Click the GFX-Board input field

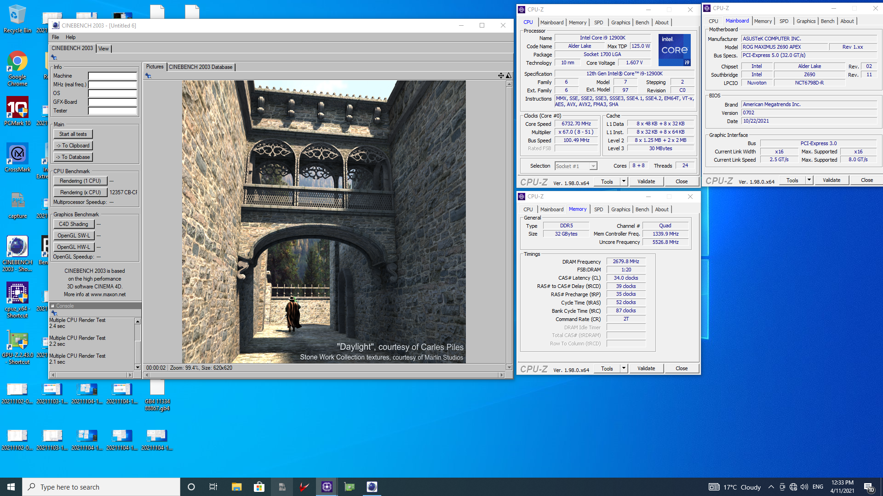click(112, 102)
